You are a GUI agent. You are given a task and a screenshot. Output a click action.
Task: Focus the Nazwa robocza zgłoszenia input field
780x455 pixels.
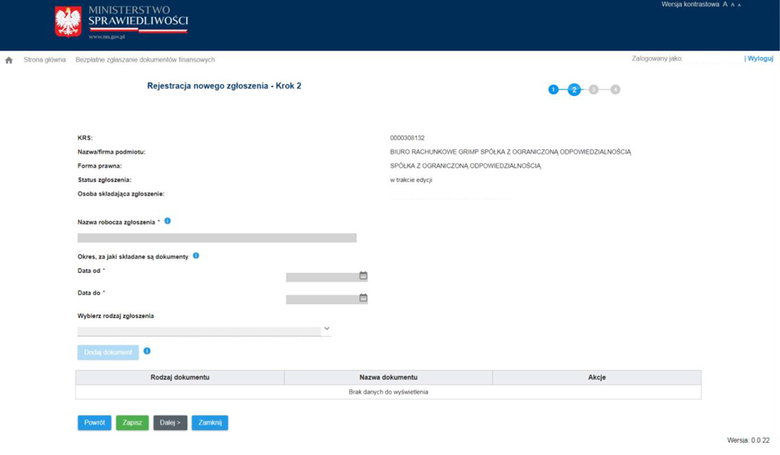(217, 238)
